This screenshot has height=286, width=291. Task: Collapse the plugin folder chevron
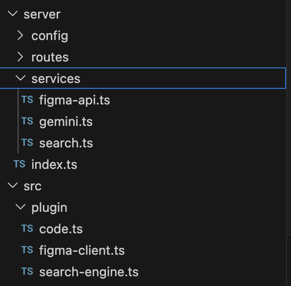tap(21, 207)
